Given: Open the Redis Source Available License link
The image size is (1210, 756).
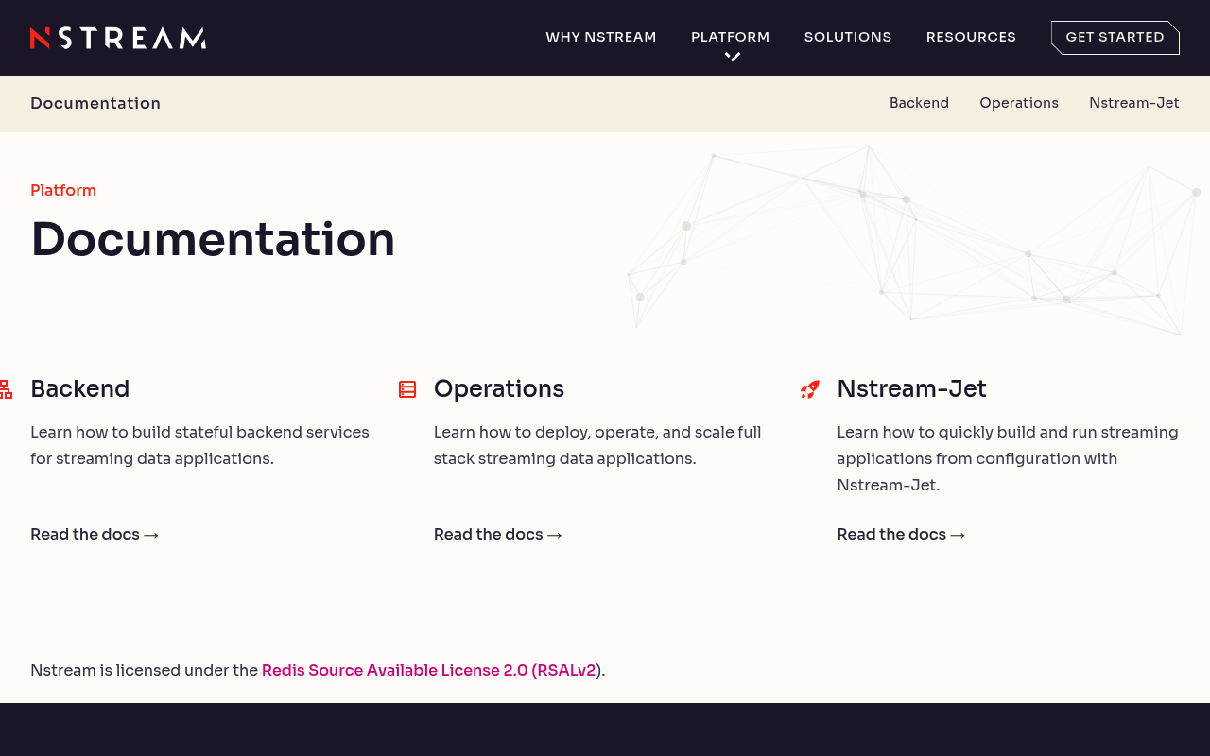Looking at the screenshot, I should pos(429,670).
